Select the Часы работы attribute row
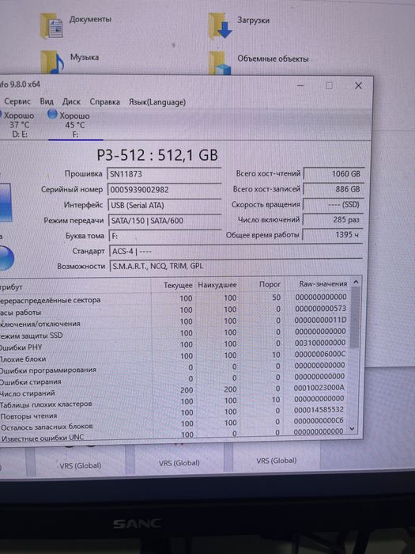 [175, 310]
